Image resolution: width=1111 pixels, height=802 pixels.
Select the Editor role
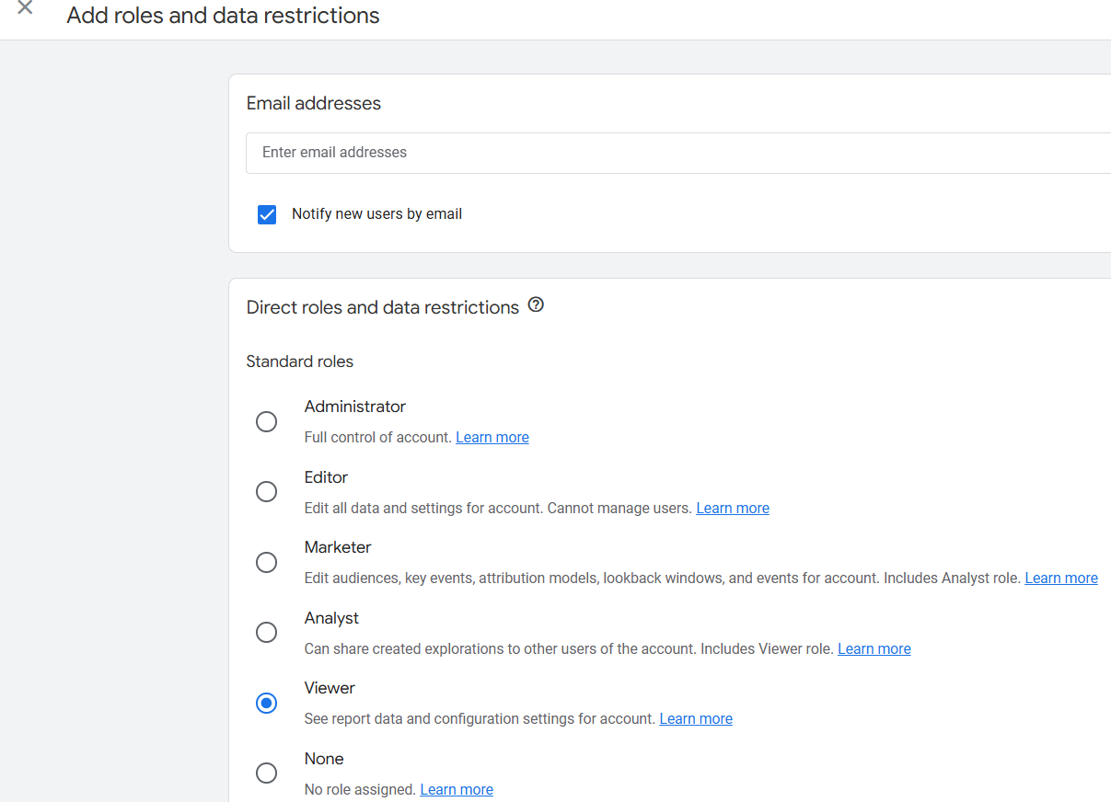point(266,491)
